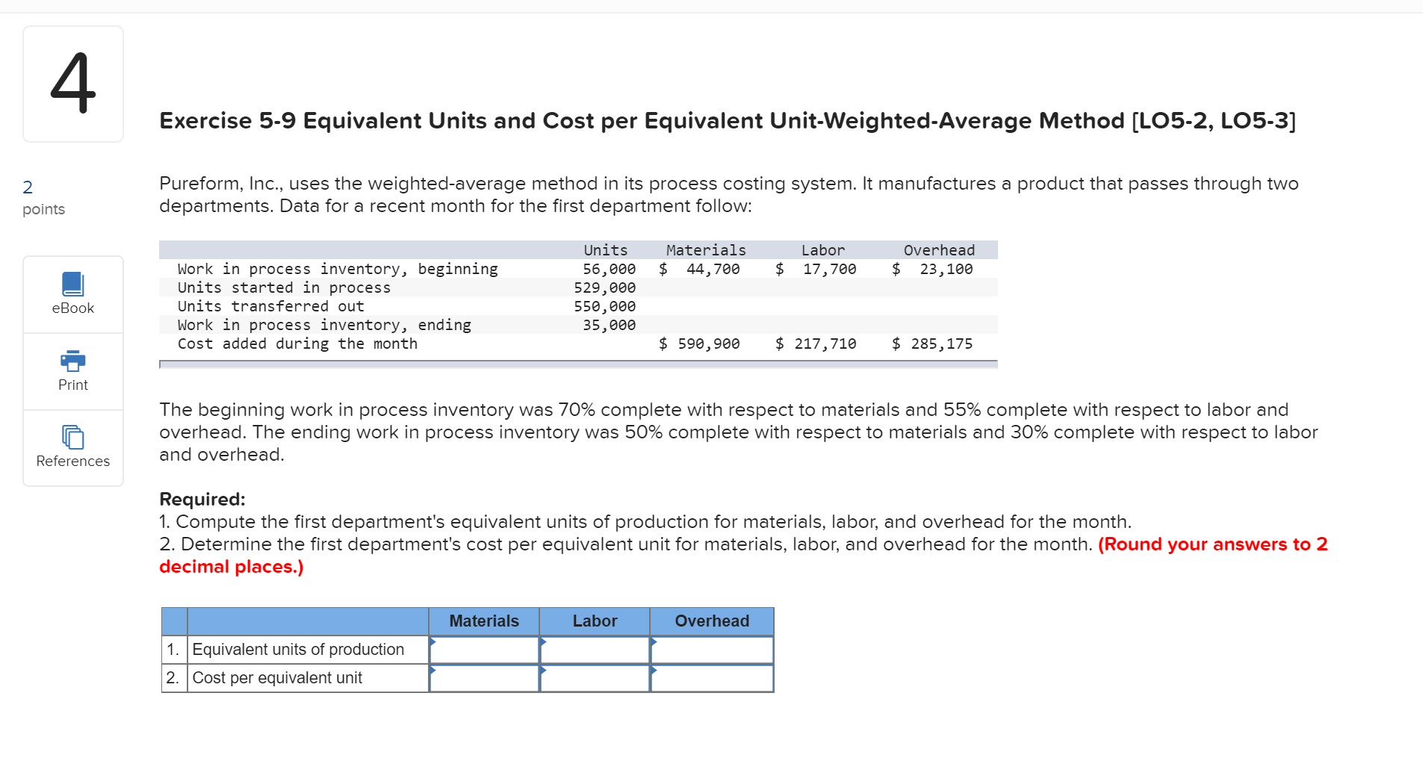
Task: Click the eBook label
Action: (72, 308)
